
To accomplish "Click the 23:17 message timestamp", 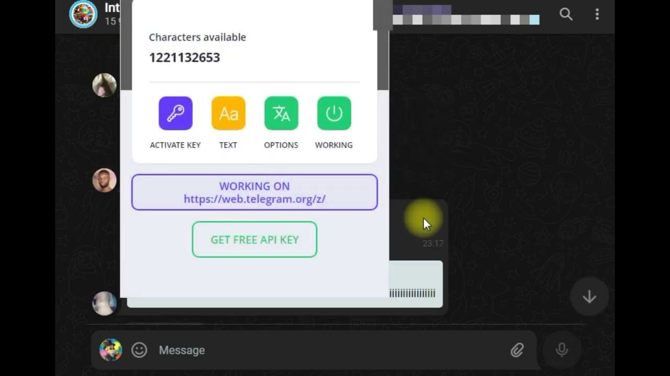I will pos(433,243).
